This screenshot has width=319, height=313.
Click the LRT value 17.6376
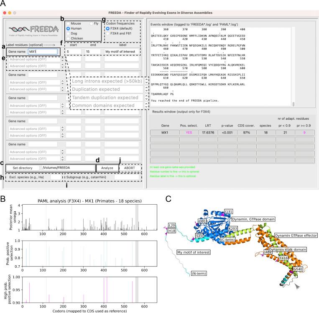208,133
